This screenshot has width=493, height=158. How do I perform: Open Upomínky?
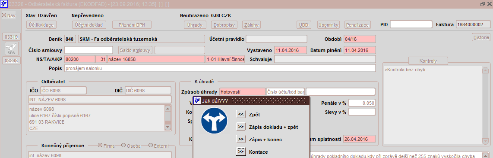click(328, 25)
